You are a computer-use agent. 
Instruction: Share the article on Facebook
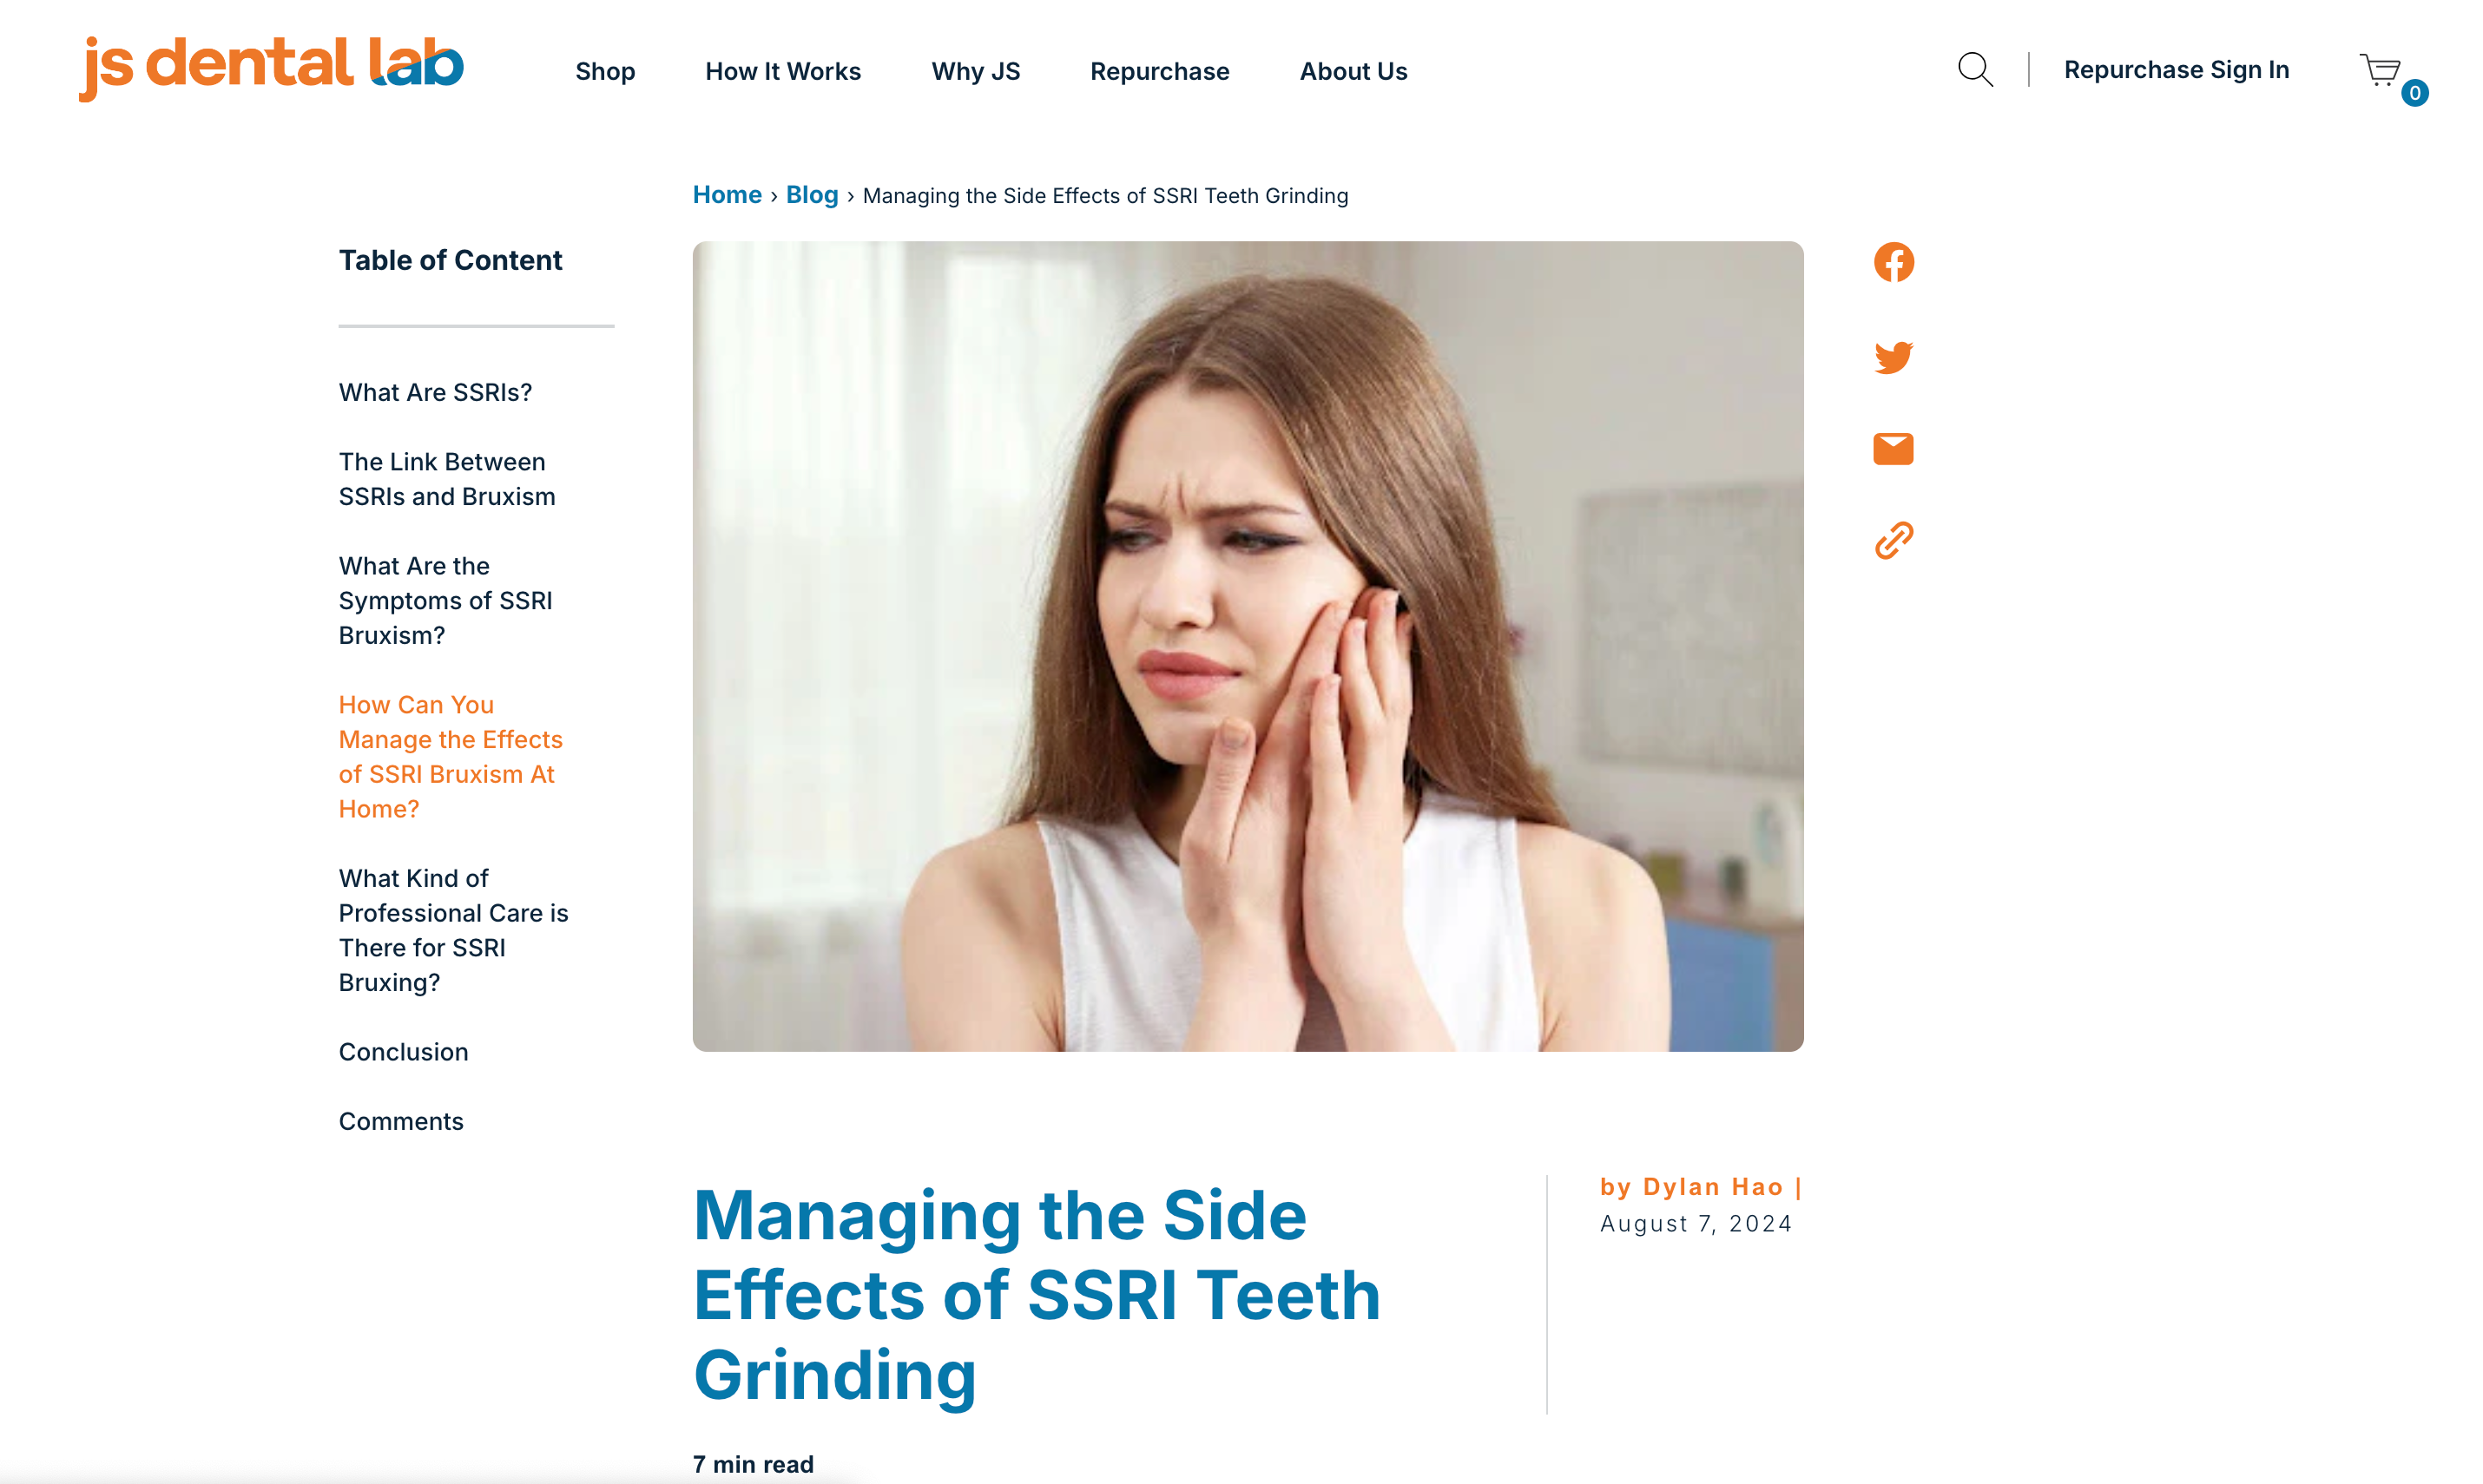[x=1893, y=262]
